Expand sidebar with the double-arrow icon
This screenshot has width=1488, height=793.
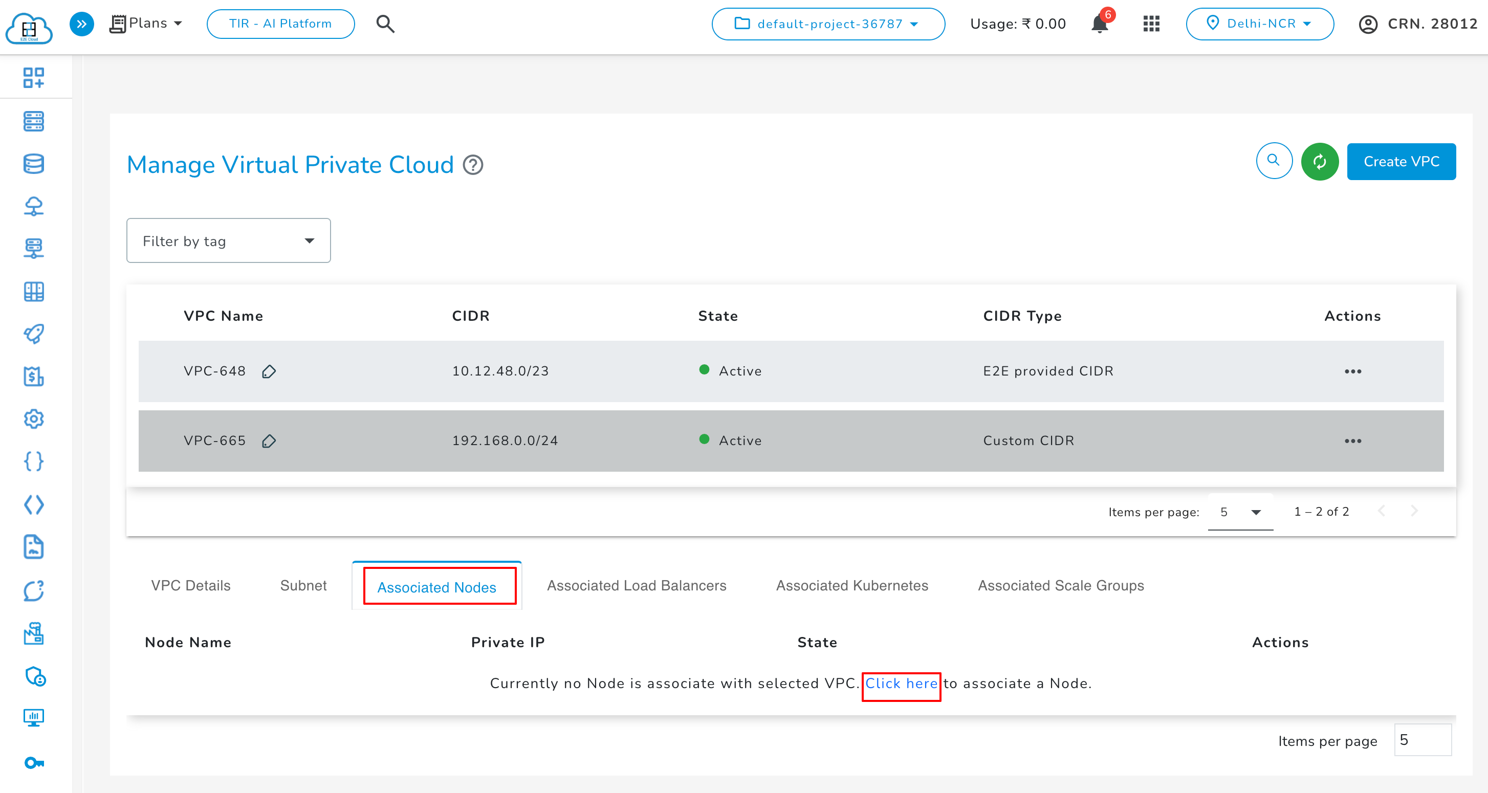81,24
